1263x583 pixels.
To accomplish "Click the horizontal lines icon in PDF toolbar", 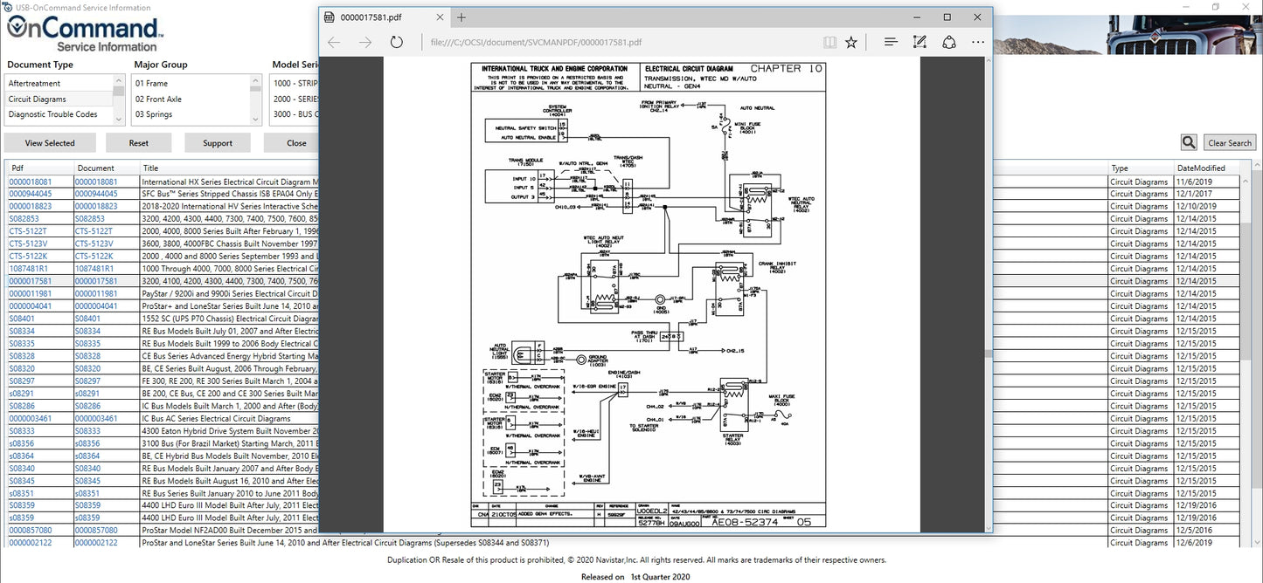I will 889,41.
